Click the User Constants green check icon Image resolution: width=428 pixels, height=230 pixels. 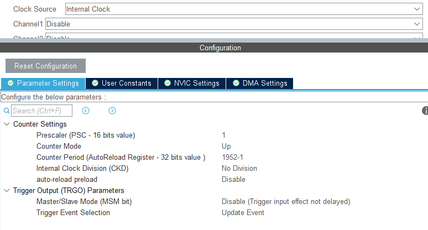pos(95,83)
